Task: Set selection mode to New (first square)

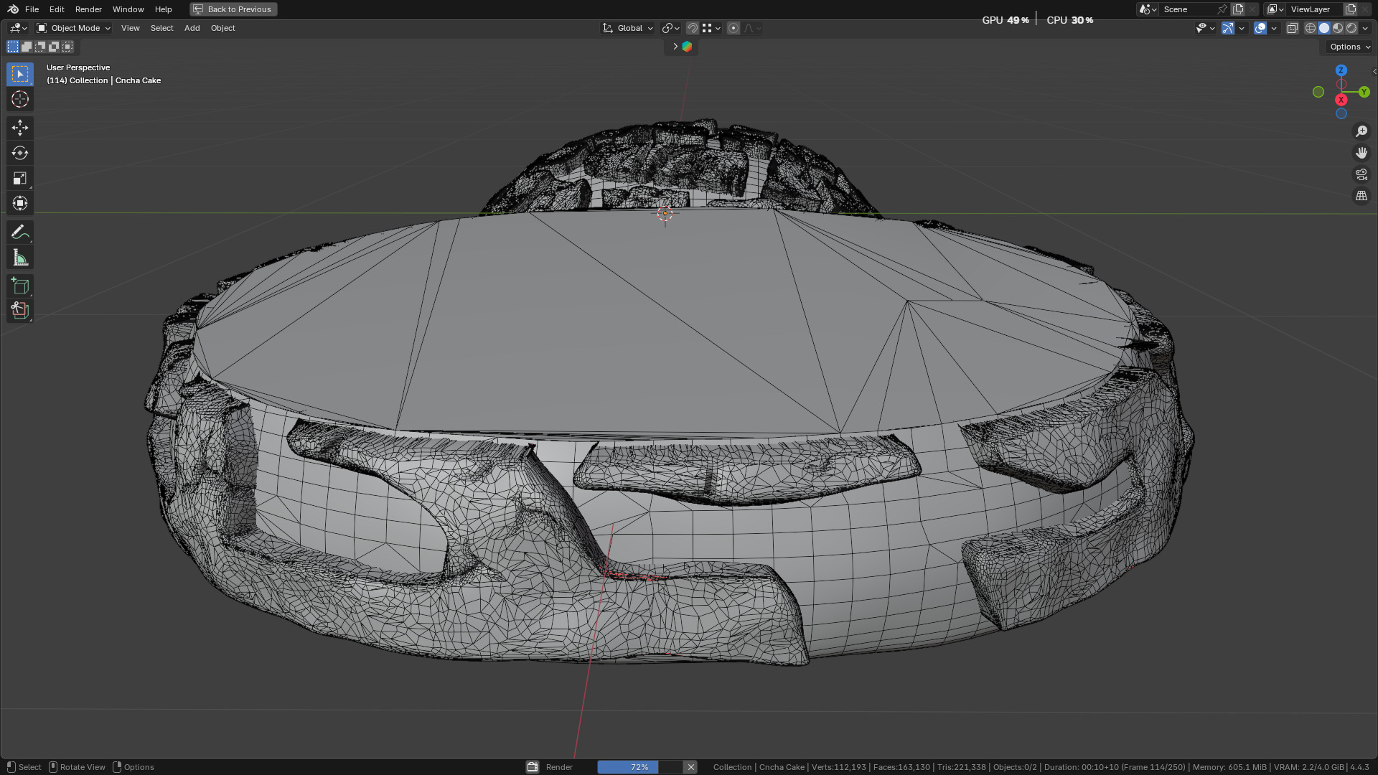Action: pyautogui.click(x=13, y=47)
